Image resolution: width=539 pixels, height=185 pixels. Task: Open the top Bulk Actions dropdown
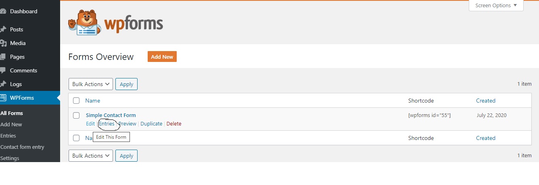pos(91,84)
